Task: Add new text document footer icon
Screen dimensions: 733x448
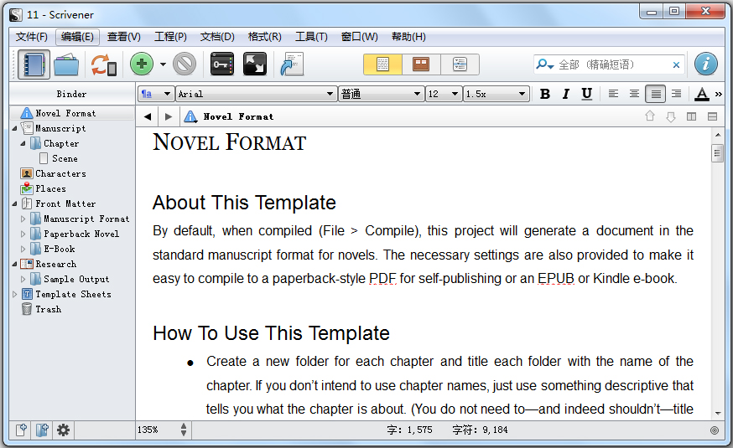Action: [x=21, y=430]
